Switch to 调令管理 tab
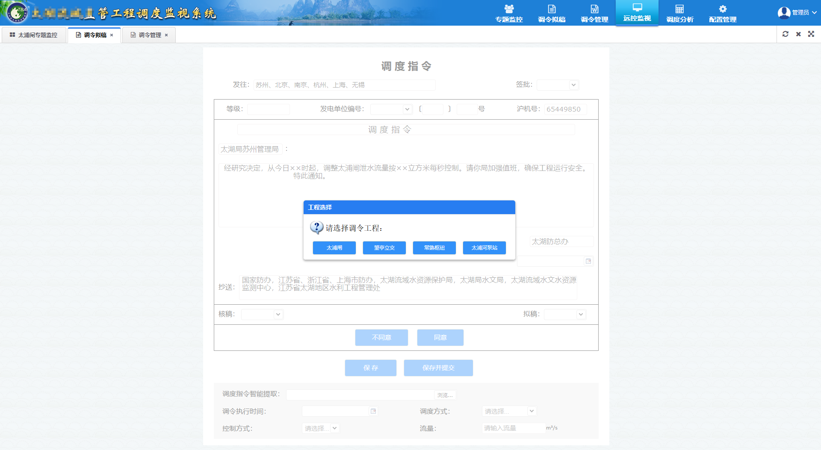This screenshot has width=821, height=450. coord(150,35)
